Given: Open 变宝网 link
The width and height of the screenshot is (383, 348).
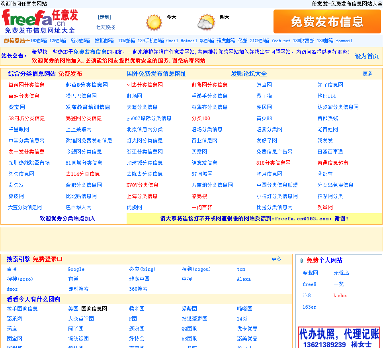Looking at the screenshot, I should click(x=17, y=107).
